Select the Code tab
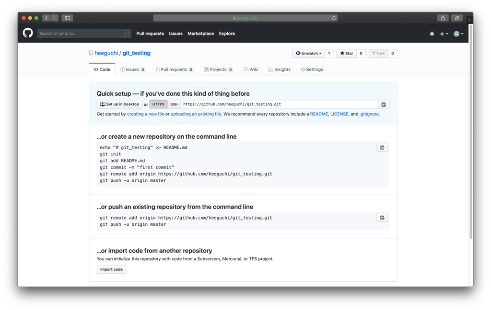The height and width of the screenshot is (310, 491). pyautogui.click(x=102, y=69)
